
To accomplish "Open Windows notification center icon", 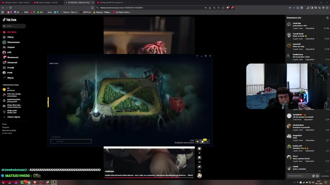I will point(326,182).
